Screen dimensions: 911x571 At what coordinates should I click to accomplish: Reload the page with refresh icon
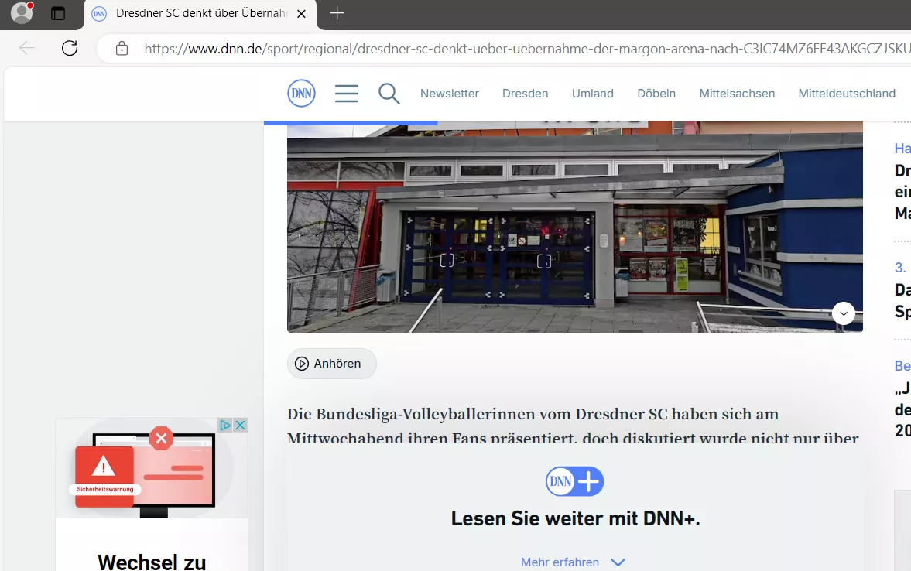pyautogui.click(x=70, y=48)
